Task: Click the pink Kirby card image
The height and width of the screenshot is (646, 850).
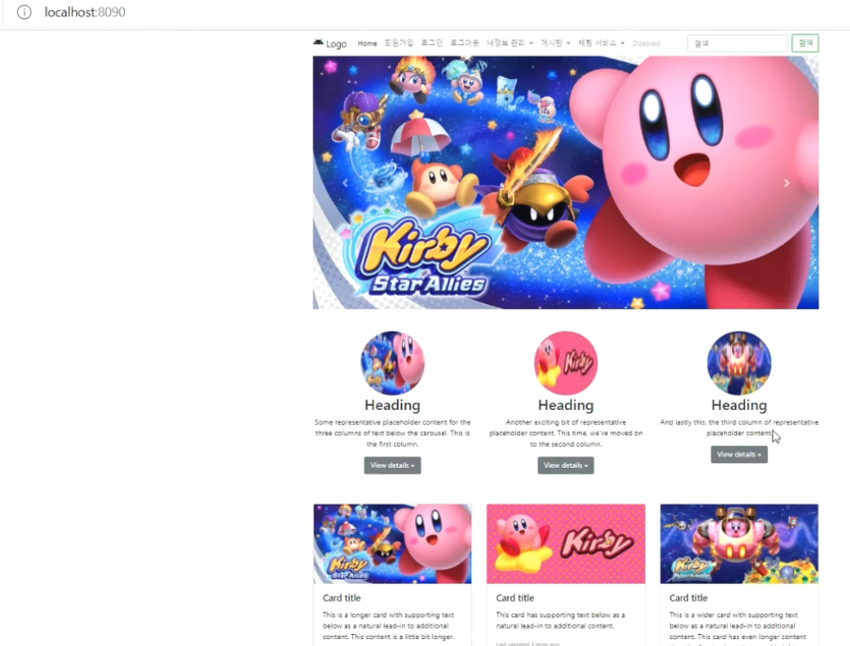Action: (566, 544)
